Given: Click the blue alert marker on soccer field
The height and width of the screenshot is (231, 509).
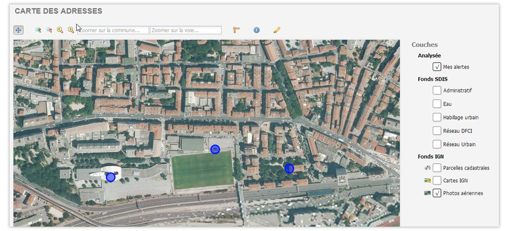Looking at the screenshot, I should tap(215, 149).
